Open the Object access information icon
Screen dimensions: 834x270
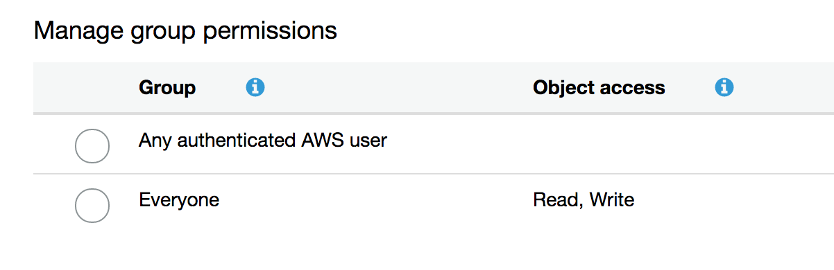tap(724, 87)
